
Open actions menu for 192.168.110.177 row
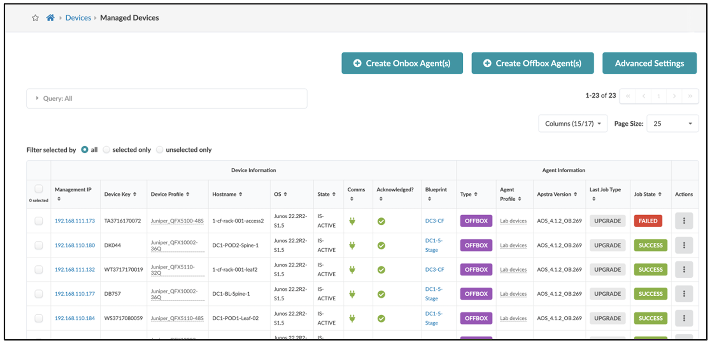point(684,294)
